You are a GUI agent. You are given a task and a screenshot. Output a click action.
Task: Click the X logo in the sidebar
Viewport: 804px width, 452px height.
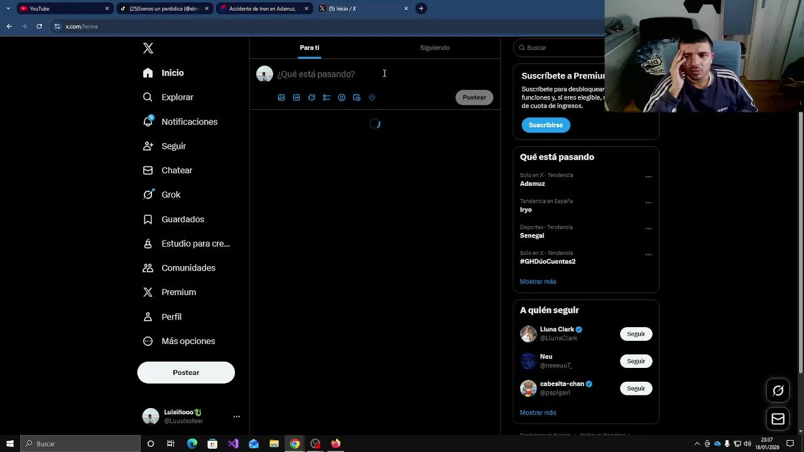click(x=148, y=48)
